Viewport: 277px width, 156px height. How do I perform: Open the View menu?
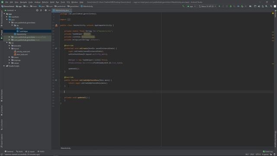pos(16,2)
